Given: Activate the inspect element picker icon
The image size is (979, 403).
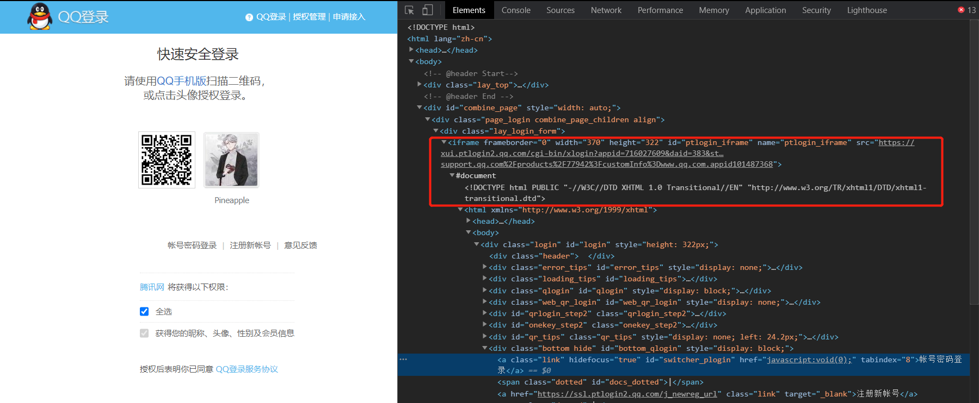Looking at the screenshot, I should (410, 10).
